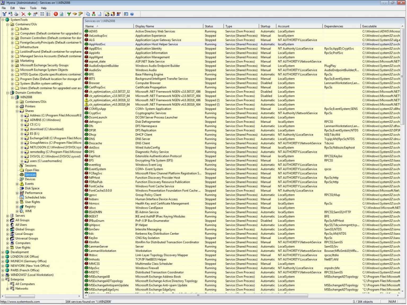The image size is (407, 305).
Task: Click the Refresh toolbar icon
Action: 61,14
